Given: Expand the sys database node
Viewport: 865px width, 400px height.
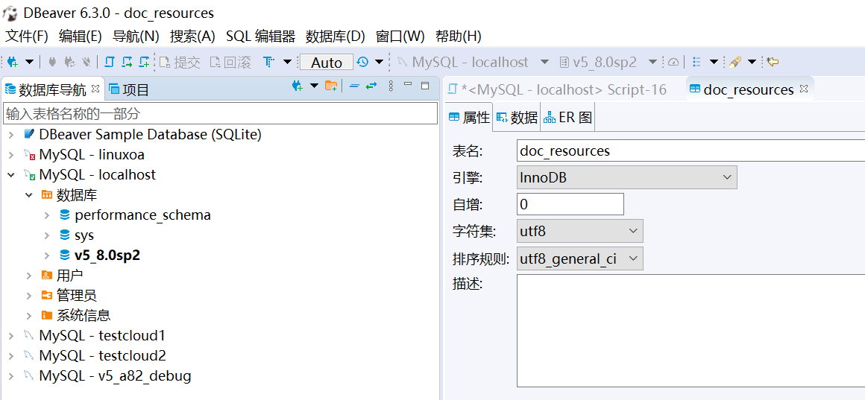Looking at the screenshot, I should 48,235.
